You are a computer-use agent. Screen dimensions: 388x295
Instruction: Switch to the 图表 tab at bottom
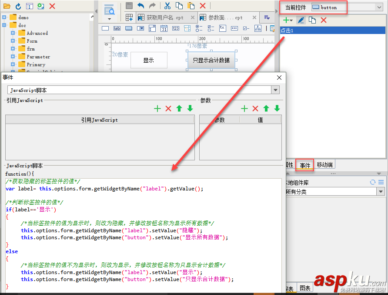(x=305, y=288)
